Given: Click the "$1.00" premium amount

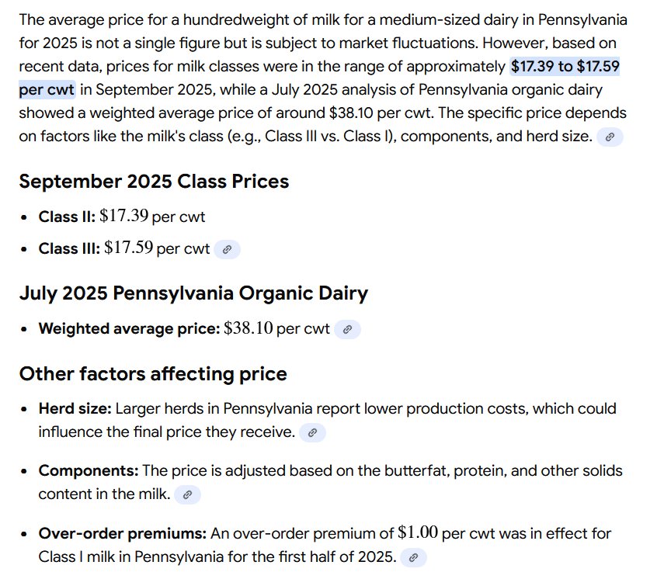Looking at the screenshot, I should tap(418, 533).
